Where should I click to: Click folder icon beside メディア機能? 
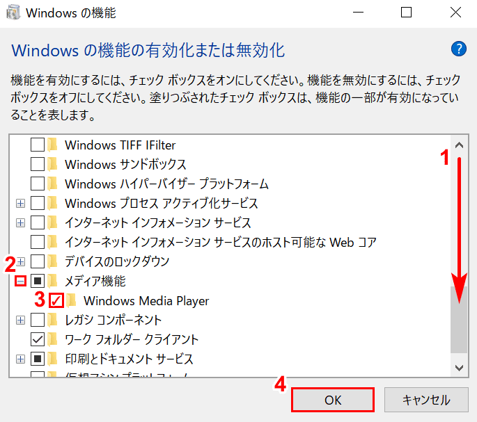[x=53, y=281]
